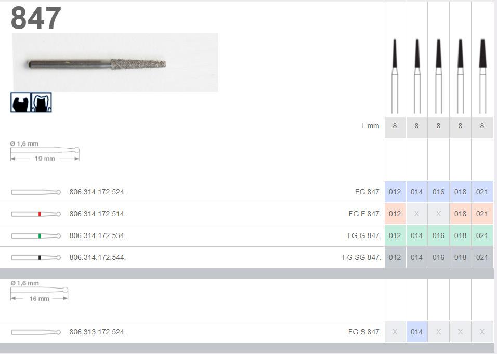Click the crown preparation tooth icon
Image resolution: width=497 pixels, height=354 pixels.
pyautogui.click(x=42, y=102)
